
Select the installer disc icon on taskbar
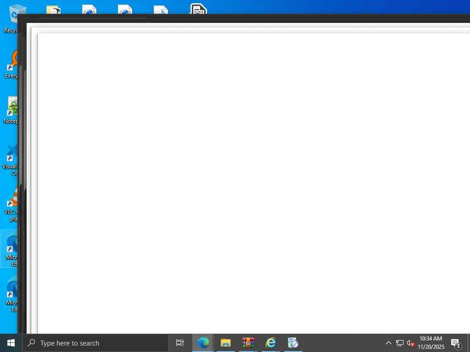[293, 343]
